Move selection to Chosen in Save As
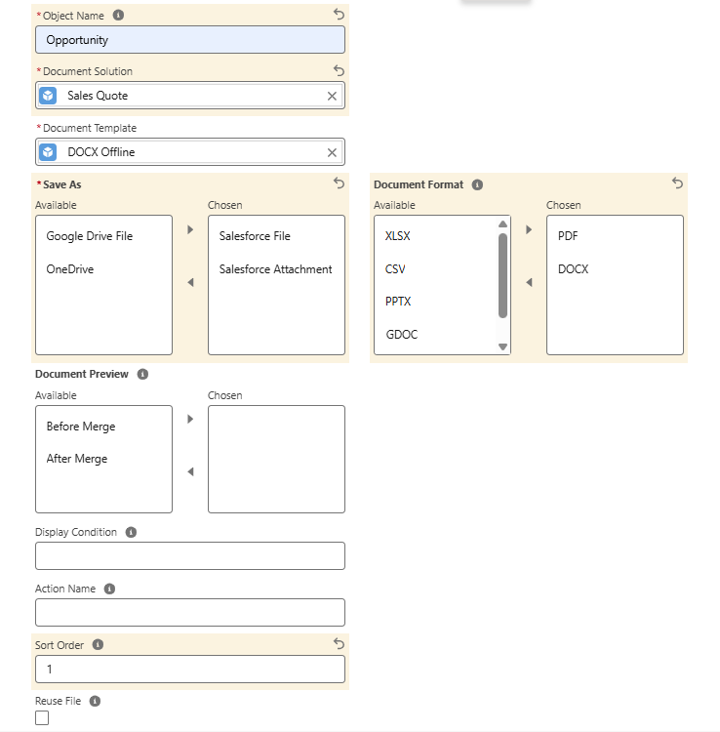This screenshot has height=732, width=720. pyautogui.click(x=190, y=230)
